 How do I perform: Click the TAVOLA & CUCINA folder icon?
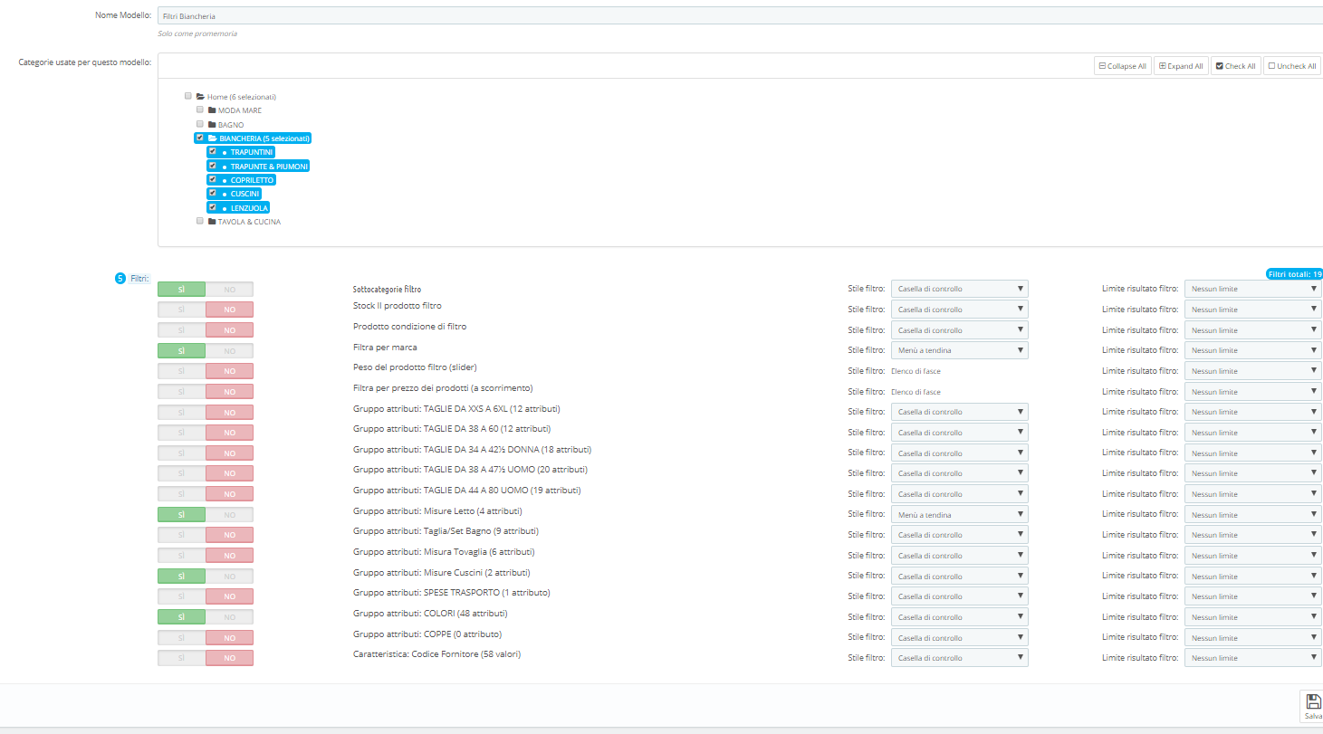tap(211, 222)
